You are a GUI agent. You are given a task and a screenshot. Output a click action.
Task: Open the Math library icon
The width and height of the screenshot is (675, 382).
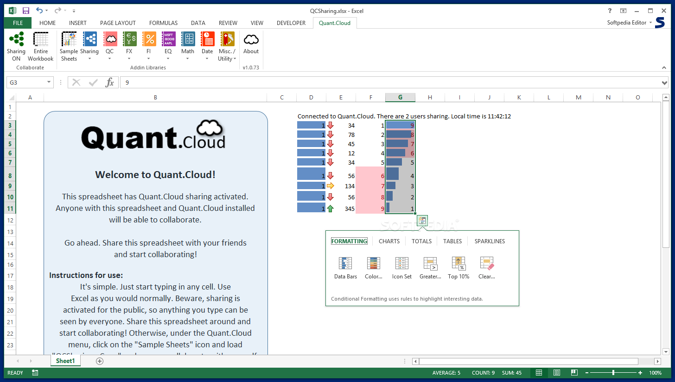[188, 39]
